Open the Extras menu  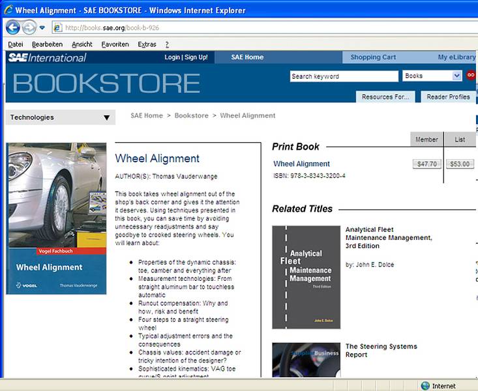147,44
